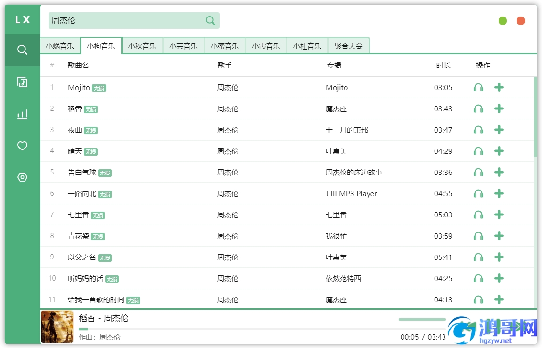The image size is (542, 348).
Task: Add 听妈妈的话 using plus icon
Action: point(499,279)
